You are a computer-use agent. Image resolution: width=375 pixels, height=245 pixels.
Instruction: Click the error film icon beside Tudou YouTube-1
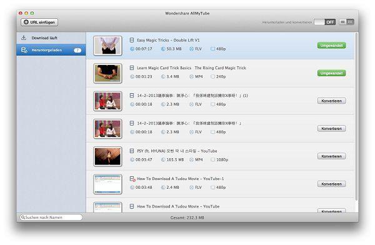(x=132, y=179)
